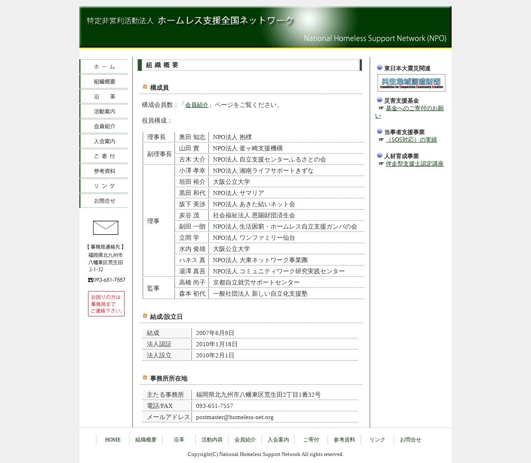This screenshot has height=463, width=531.
Task: Click the ホームレス支援全国ネットワーク header banner
Action: pyautogui.click(x=265, y=27)
